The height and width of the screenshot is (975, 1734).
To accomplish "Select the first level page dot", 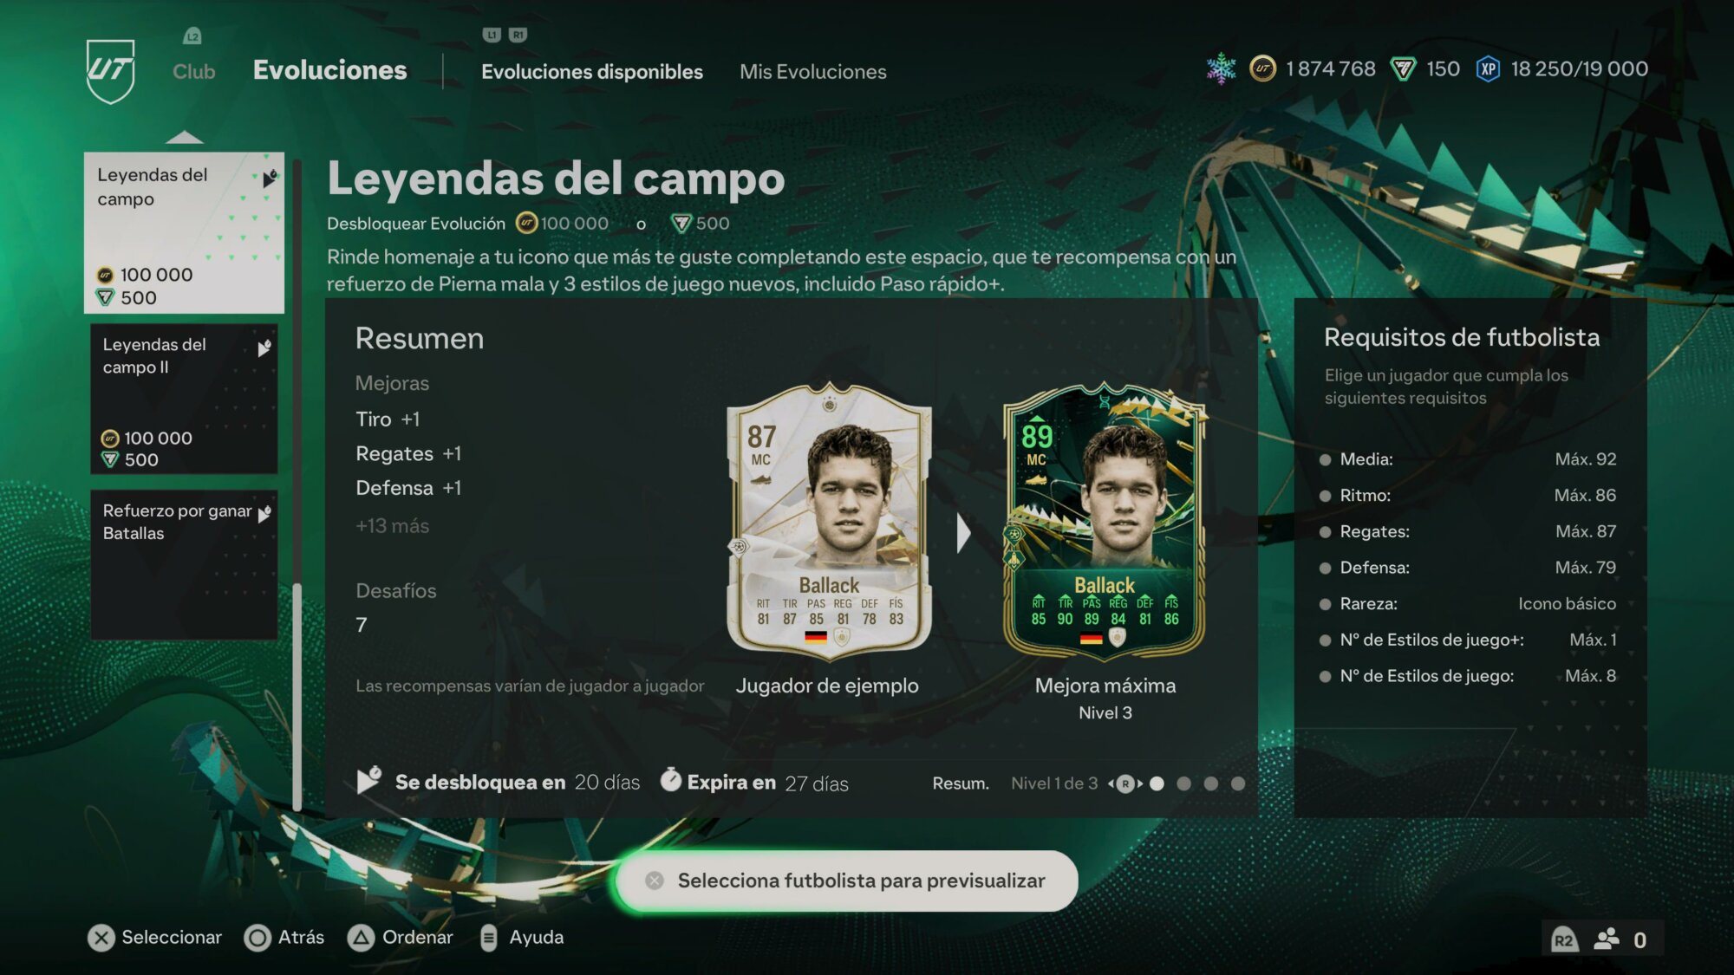I will click(x=1157, y=783).
